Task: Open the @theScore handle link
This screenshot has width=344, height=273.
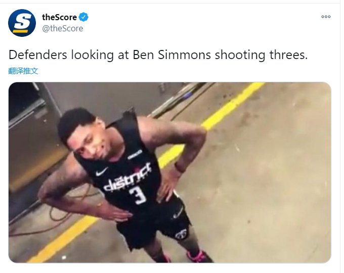Action: pos(63,28)
